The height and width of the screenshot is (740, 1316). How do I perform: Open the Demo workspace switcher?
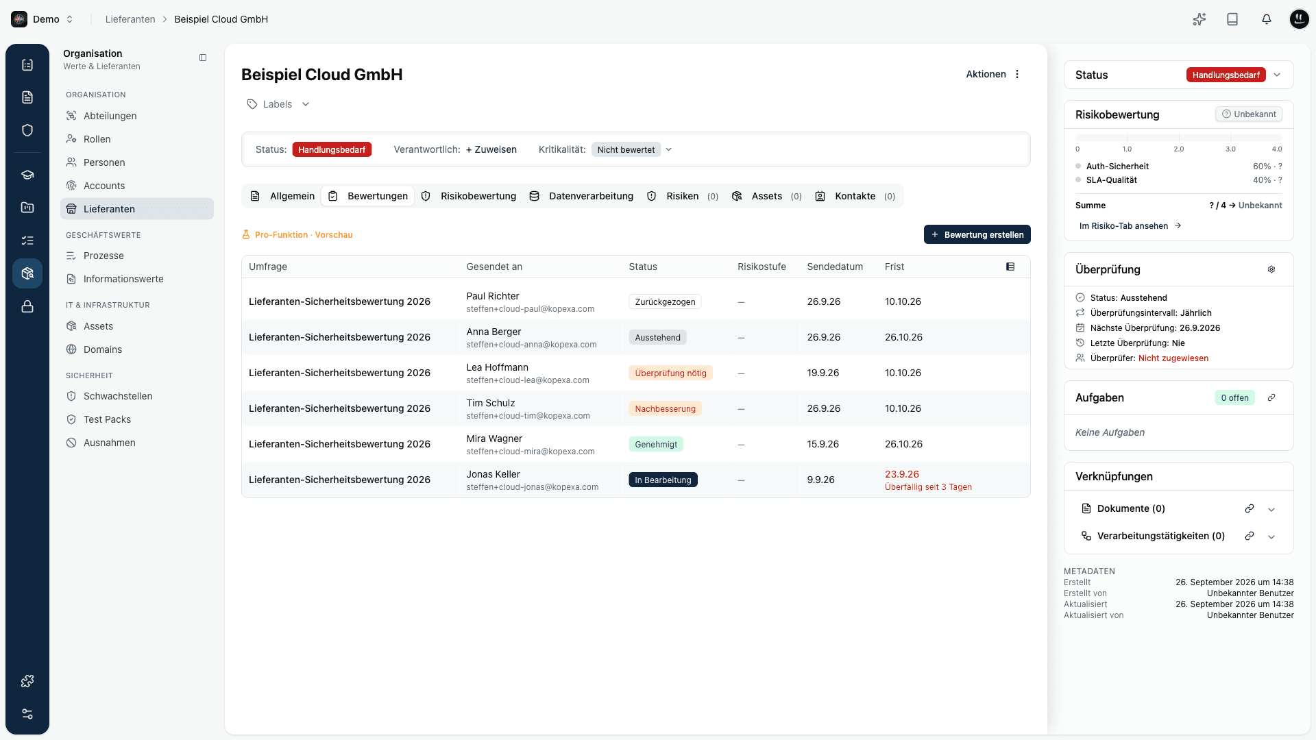42,19
